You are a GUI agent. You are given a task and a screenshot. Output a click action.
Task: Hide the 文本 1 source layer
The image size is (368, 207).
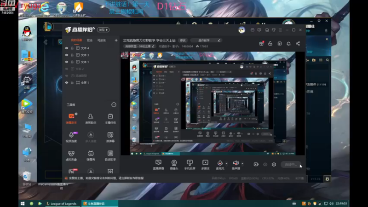tap(67, 62)
